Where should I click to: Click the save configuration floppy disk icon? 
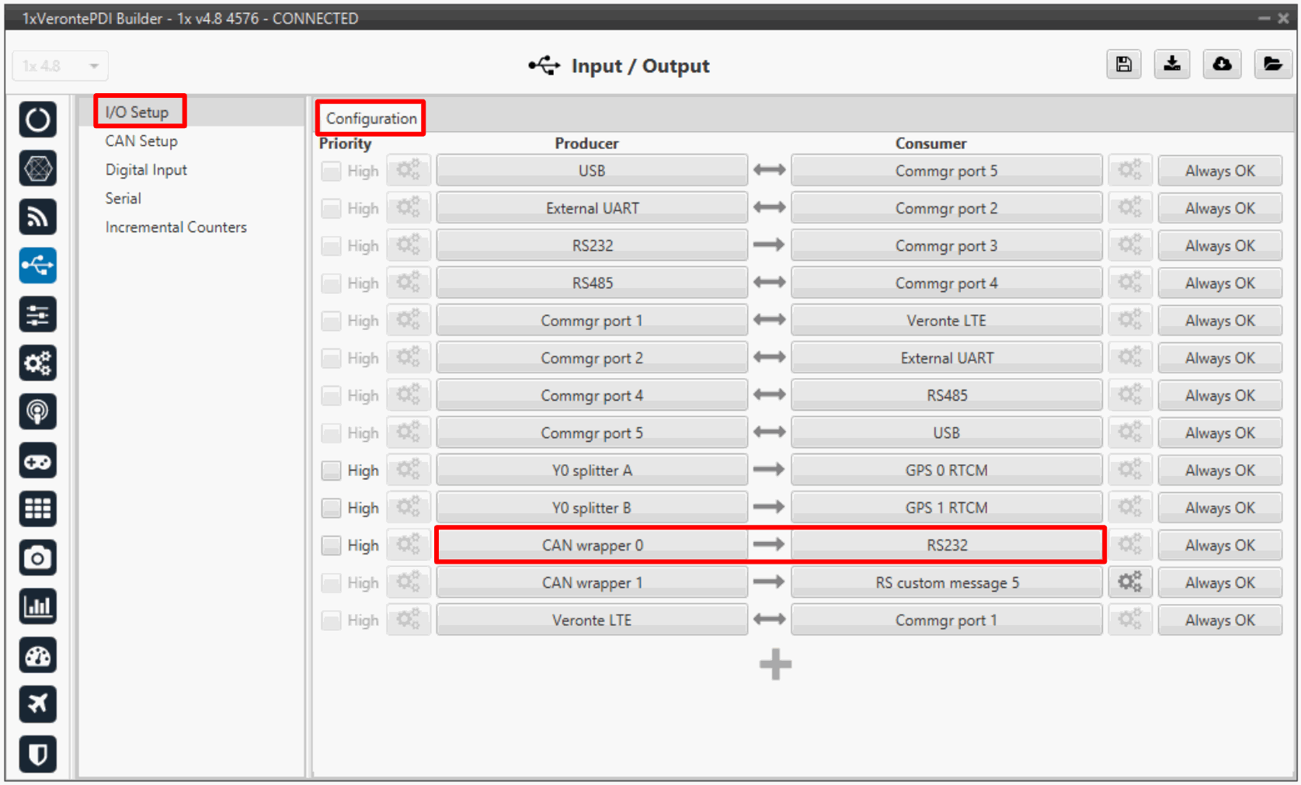point(1123,64)
